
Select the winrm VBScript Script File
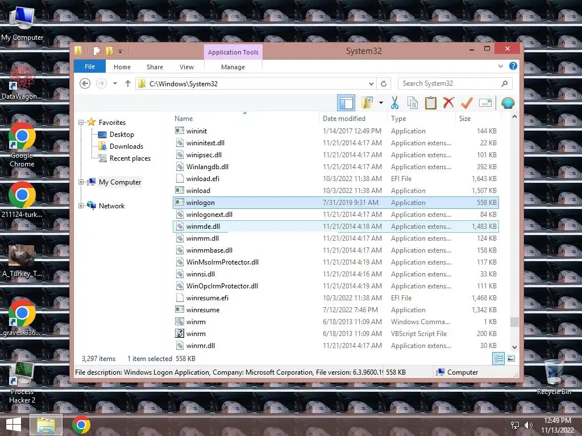(335, 334)
